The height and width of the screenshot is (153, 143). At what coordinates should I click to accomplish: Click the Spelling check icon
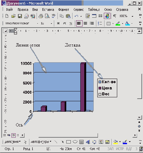(x=54, y=16)
